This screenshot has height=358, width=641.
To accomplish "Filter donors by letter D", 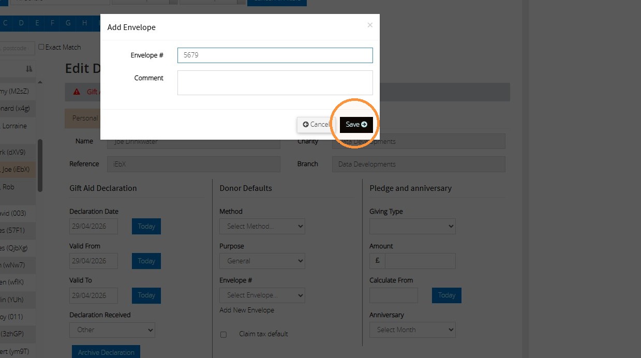I will pos(21,23).
